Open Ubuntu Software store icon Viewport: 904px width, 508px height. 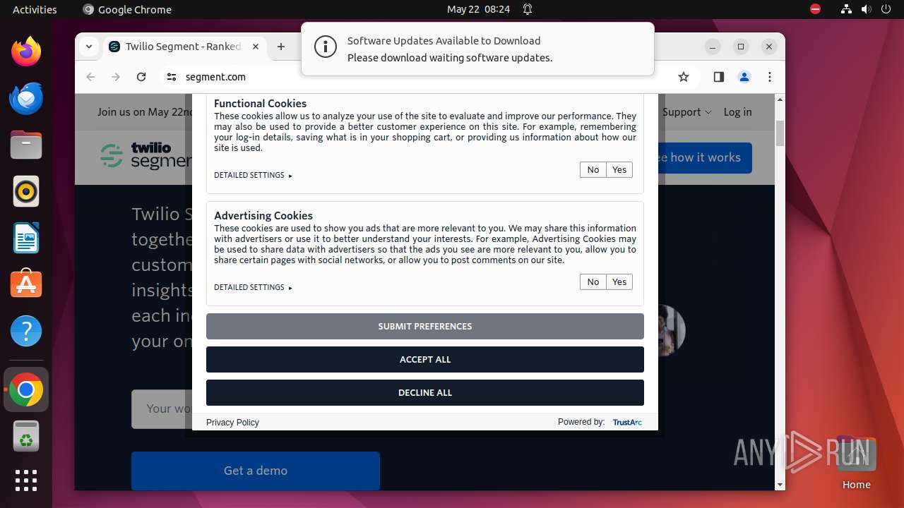(26, 284)
